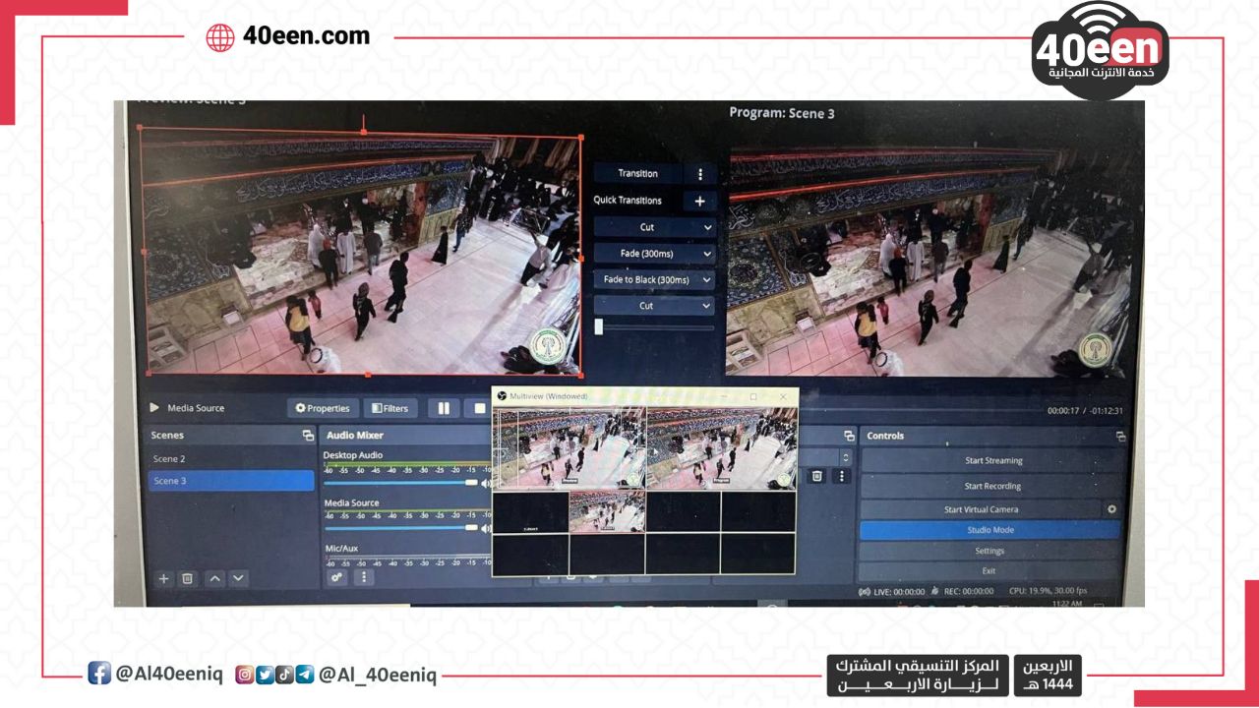This screenshot has height=708, width=1259.
Task: Click Multiview top-left preview thumbnail
Action: click(569, 448)
